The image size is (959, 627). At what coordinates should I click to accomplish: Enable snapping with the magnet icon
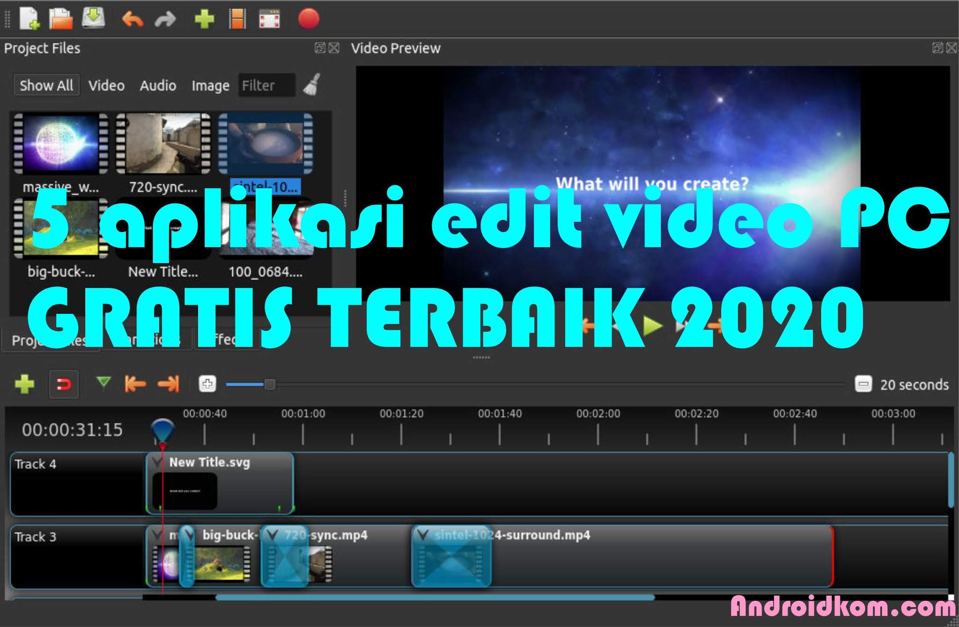63,384
